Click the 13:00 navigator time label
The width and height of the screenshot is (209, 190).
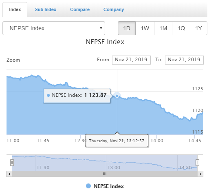114,168
